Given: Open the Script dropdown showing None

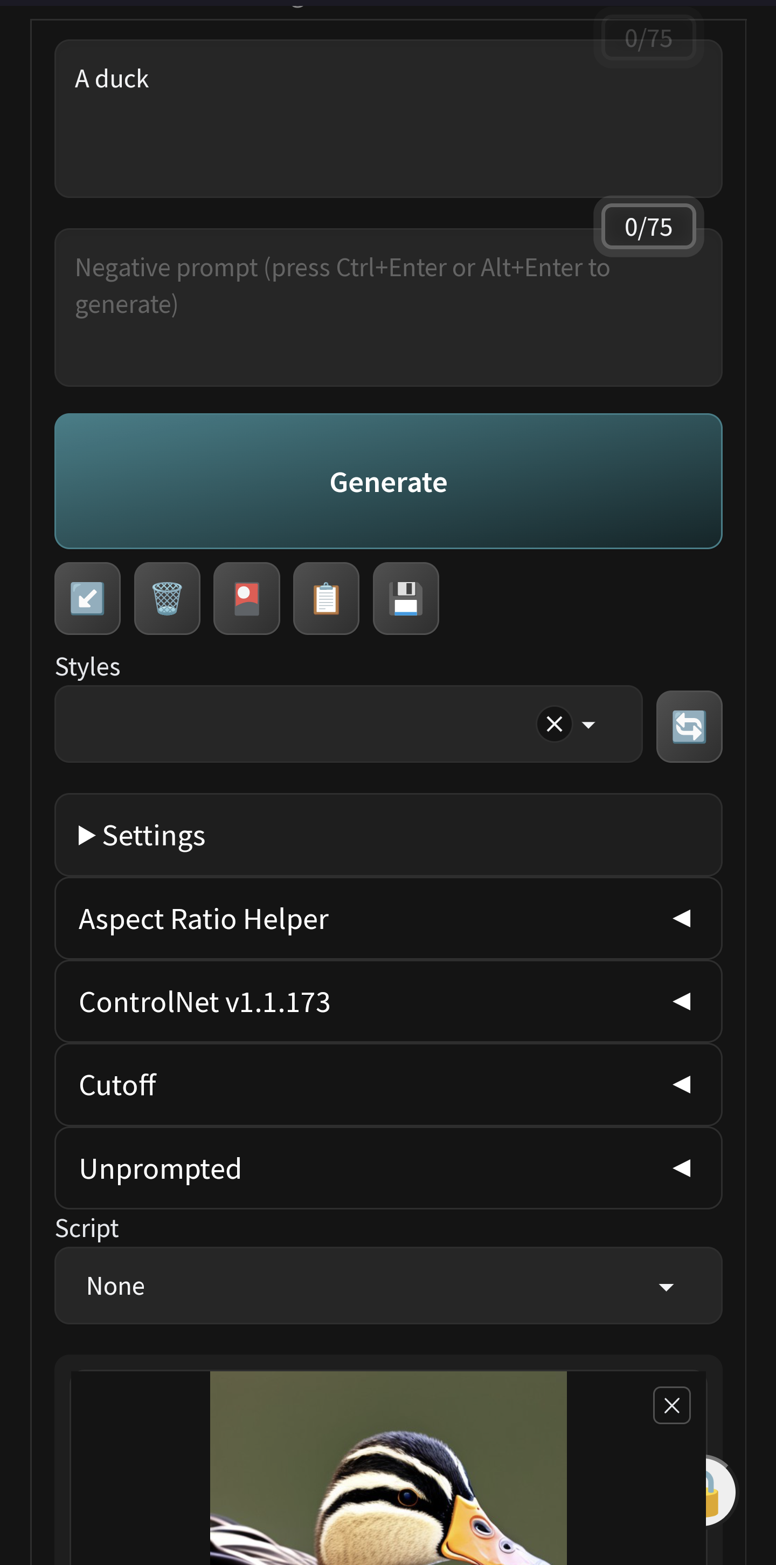Looking at the screenshot, I should (x=387, y=1286).
